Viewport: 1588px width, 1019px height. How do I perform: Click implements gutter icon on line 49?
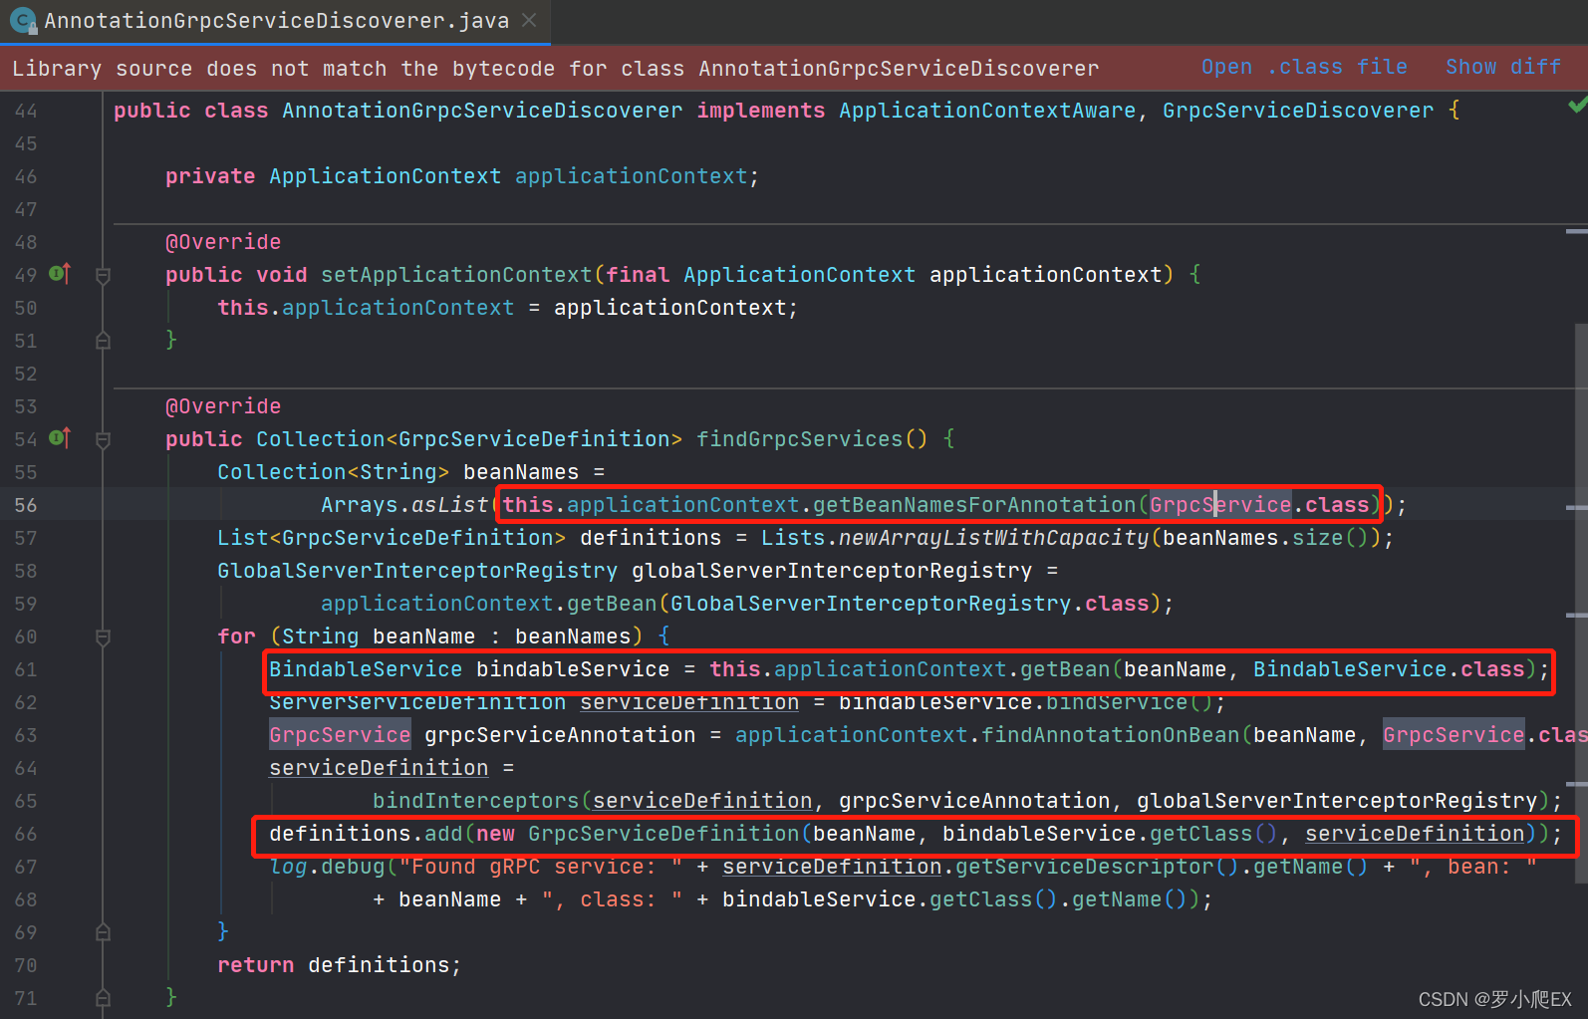(x=60, y=273)
